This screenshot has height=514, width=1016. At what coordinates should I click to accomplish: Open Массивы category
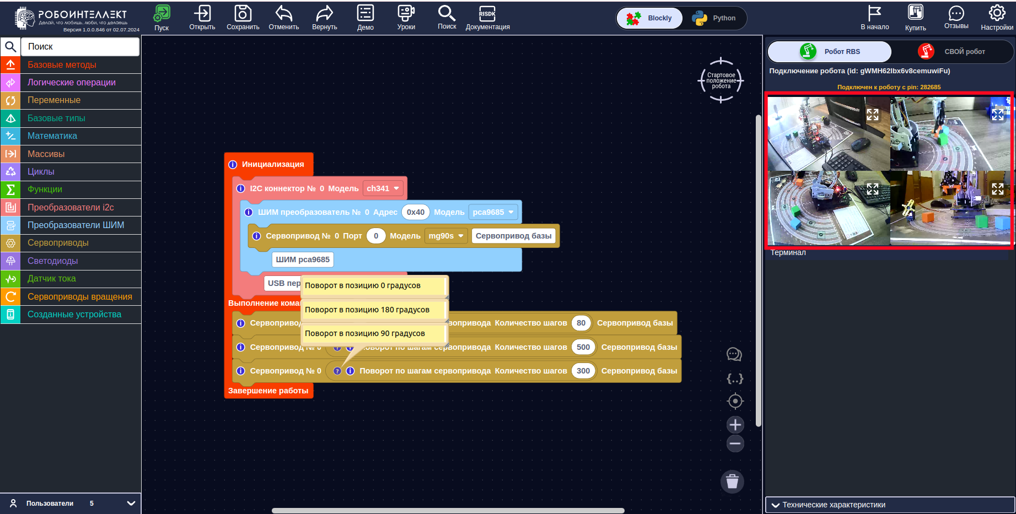pyautogui.click(x=71, y=154)
